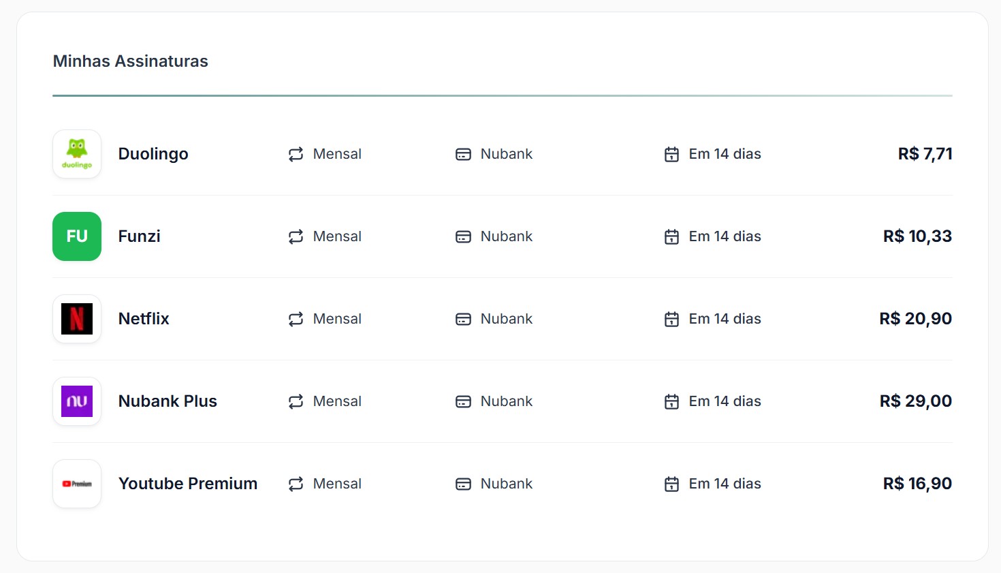This screenshot has height=573, width=1001.
Task: Select the Youtube Premium subscription title
Action: tap(188, 484)
